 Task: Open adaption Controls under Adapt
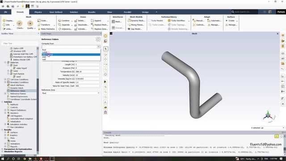point(199,25)
